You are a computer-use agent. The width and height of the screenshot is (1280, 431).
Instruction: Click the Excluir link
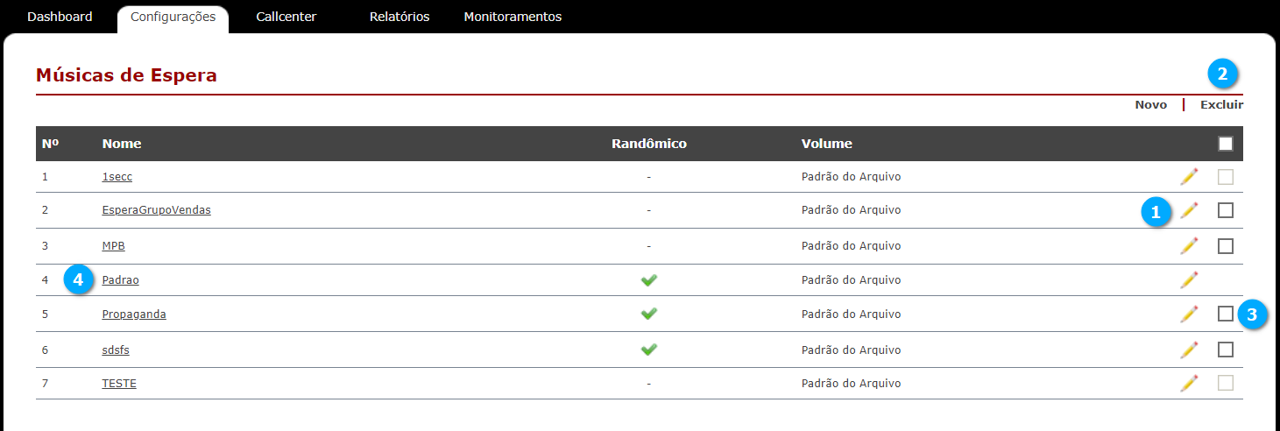(1221, 104)
